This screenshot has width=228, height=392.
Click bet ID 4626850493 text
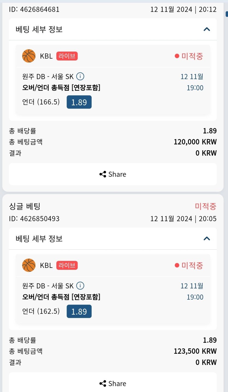pos(34,219)
